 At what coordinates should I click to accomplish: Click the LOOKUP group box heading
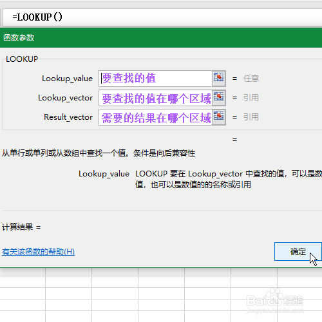pos(22,59)
